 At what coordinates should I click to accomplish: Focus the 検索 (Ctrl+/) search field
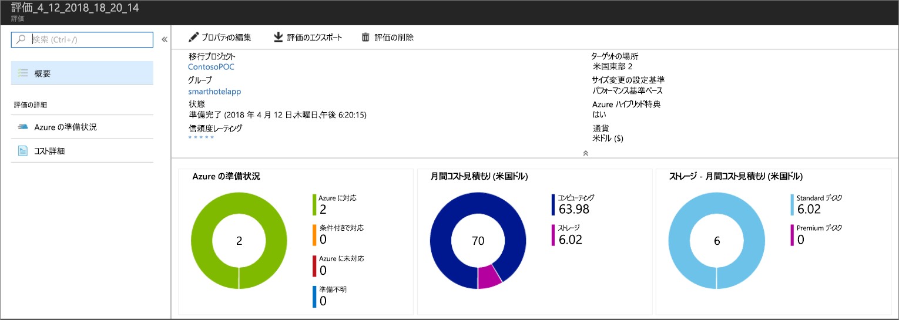tap(82, 39)
